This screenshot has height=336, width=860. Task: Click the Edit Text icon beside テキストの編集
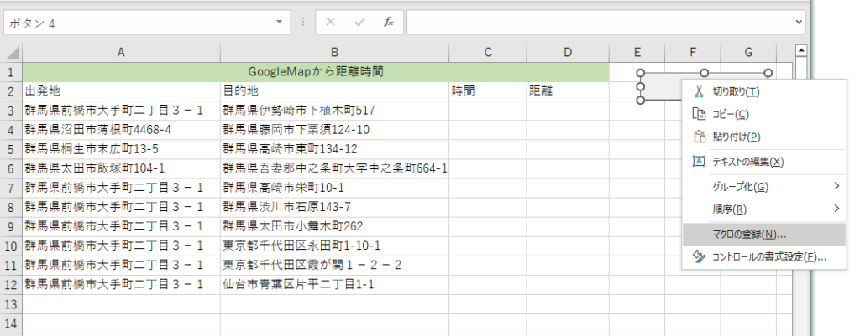tap(698, 162)
